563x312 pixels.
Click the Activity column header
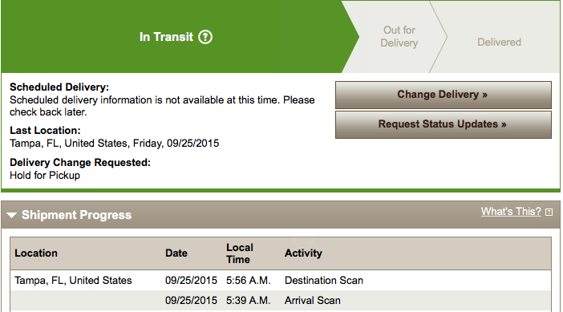(303, 253)
